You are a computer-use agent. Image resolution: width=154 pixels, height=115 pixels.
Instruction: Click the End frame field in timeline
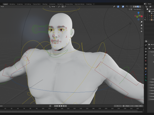[139, 106]
